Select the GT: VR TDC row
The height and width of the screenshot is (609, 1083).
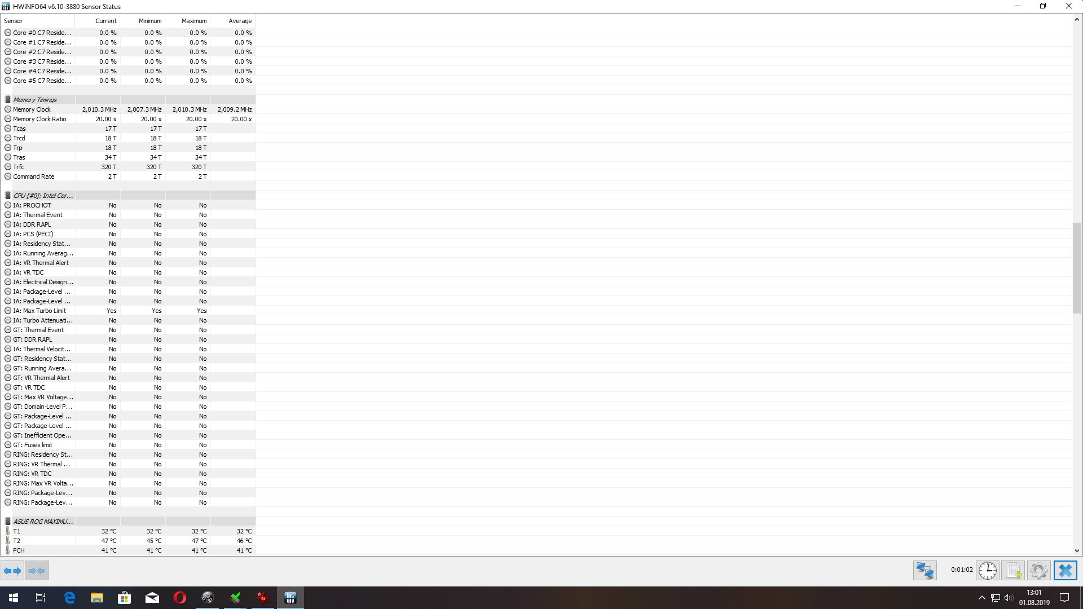pyautogui.click(x=129, y=387)
